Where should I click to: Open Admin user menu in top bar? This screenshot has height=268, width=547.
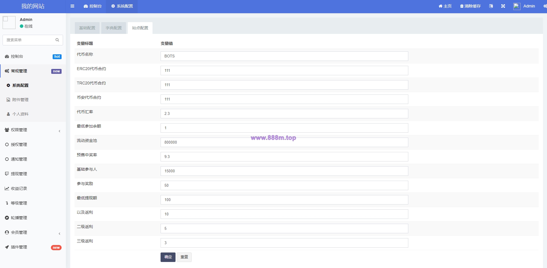524,6
